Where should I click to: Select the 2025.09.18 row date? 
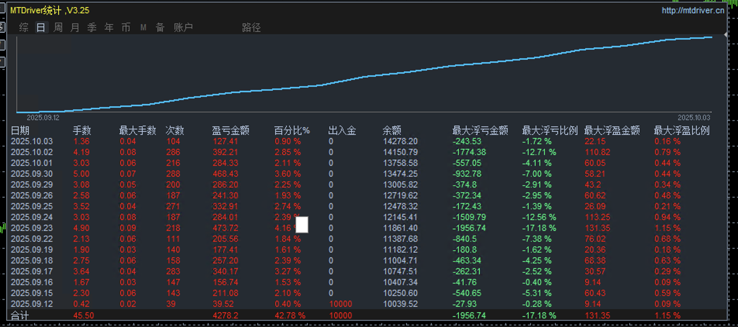[x=32, y=261]
